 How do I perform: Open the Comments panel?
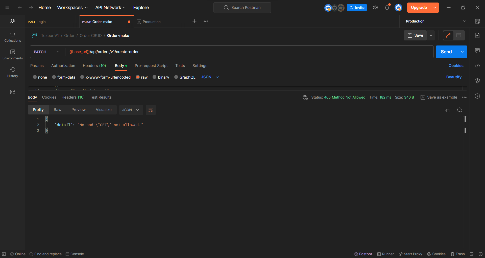[x=477, y=51]
